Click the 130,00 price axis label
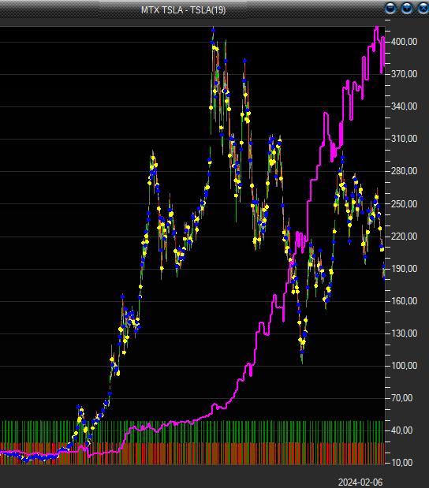 point(404,333)
